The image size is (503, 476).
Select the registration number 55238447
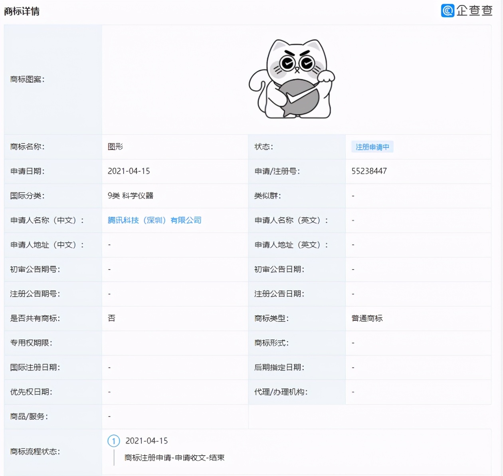coord(368,171)
